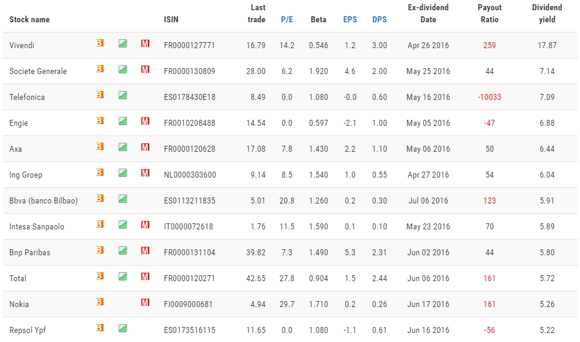Image resolution: width=580 pixels, height=342 pixels.
Task: Click the orange B icon for Bnp Paribas
Action: coord(100,250)
